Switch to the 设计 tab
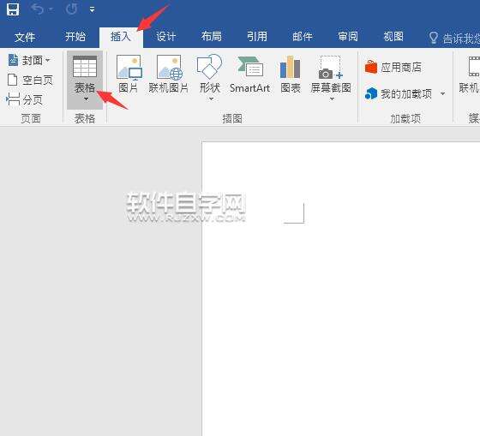Image resolution: width=480 pixels, height=436 pixels. pyautogui.click(x=166, y=37)
